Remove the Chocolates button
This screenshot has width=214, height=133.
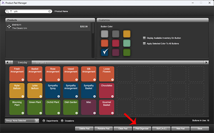click(x=112, y=96)
